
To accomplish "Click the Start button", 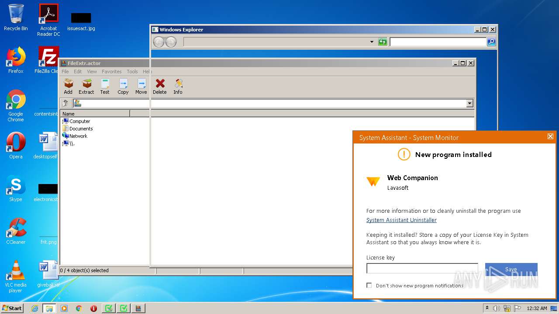I will (x=12, y=308).
